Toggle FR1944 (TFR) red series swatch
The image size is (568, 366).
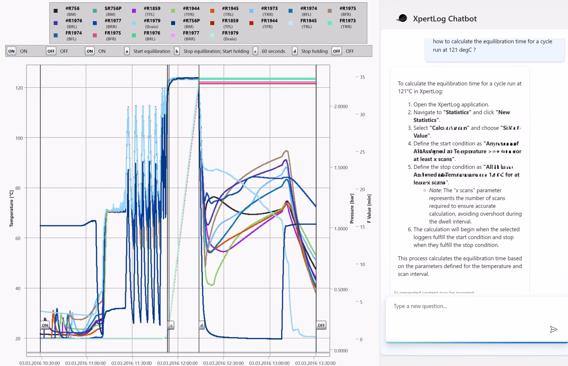click(x=251, y=23)
